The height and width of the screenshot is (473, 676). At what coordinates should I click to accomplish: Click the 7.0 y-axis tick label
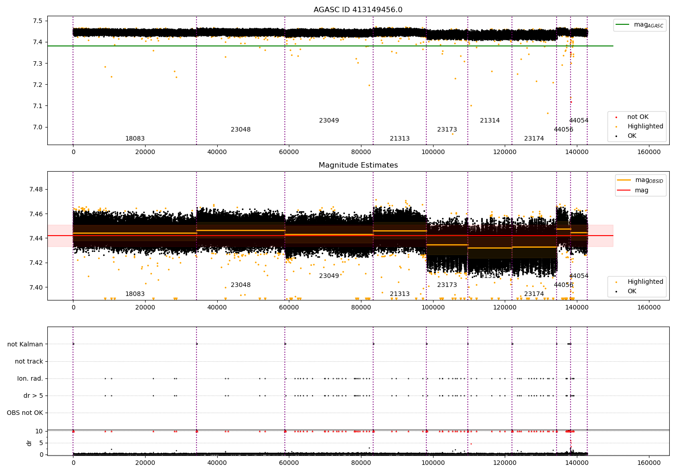(x=38, y=127)
